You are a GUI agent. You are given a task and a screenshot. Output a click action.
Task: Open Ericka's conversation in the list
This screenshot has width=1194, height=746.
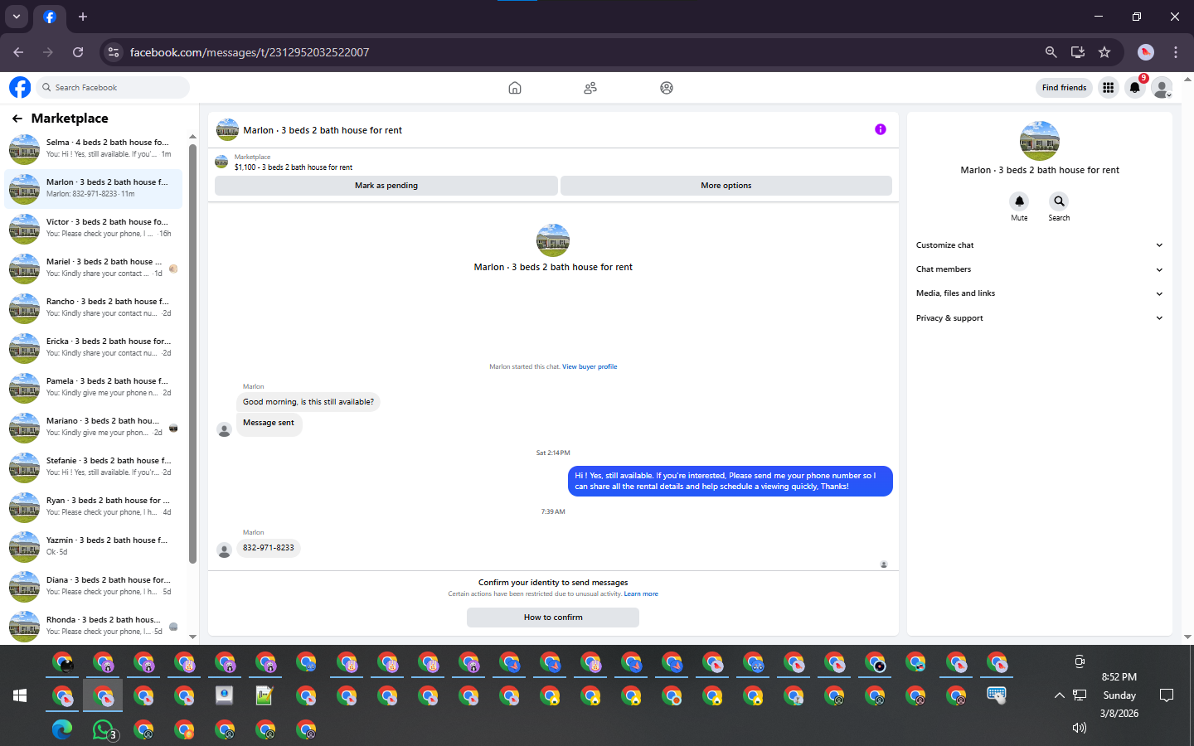click(x=94, y=348)
